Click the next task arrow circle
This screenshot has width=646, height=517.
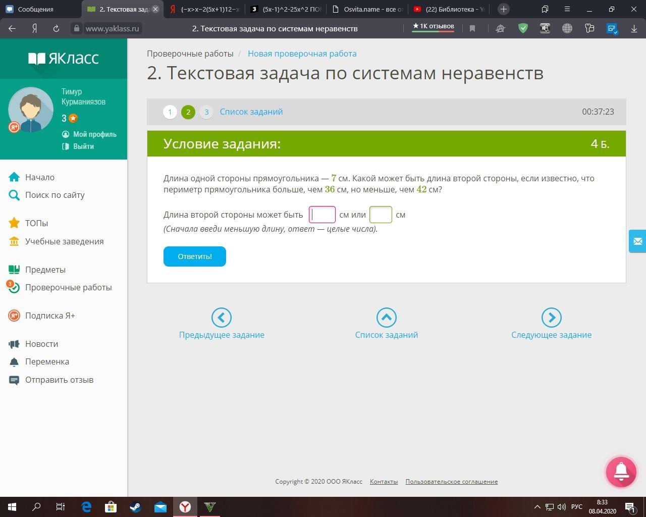(x=551, y=318)
